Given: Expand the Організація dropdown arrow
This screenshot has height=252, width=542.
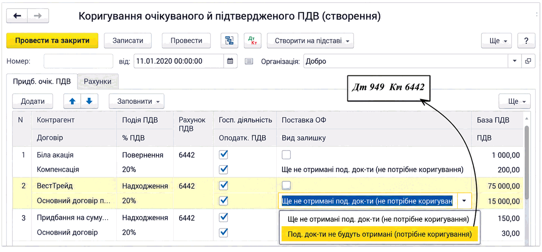Looking at the screenshot, I should 515,61.
